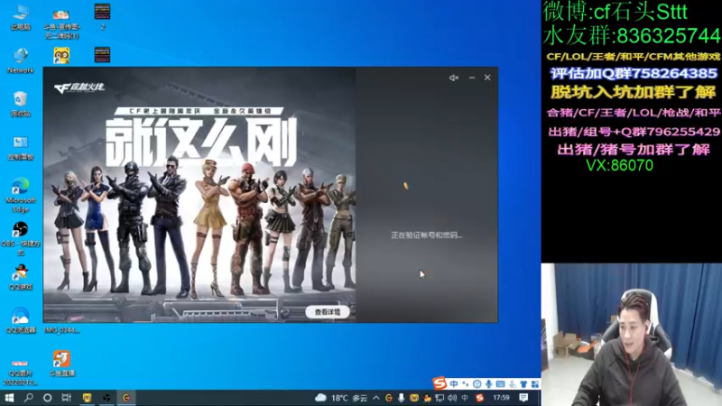Click the 就这么刚 promotional banner image
722x406 pixels.
click(199, 195)
